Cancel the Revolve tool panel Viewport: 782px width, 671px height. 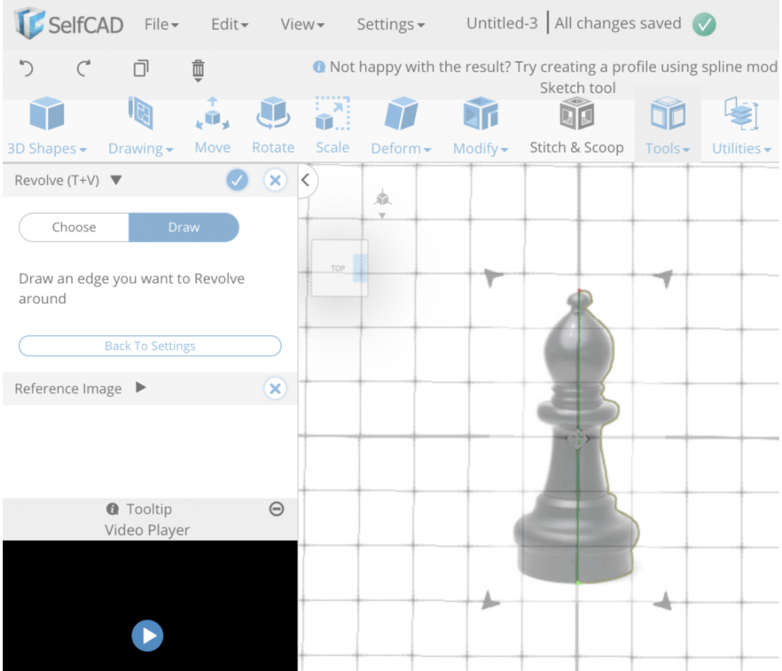coord(275,180)
